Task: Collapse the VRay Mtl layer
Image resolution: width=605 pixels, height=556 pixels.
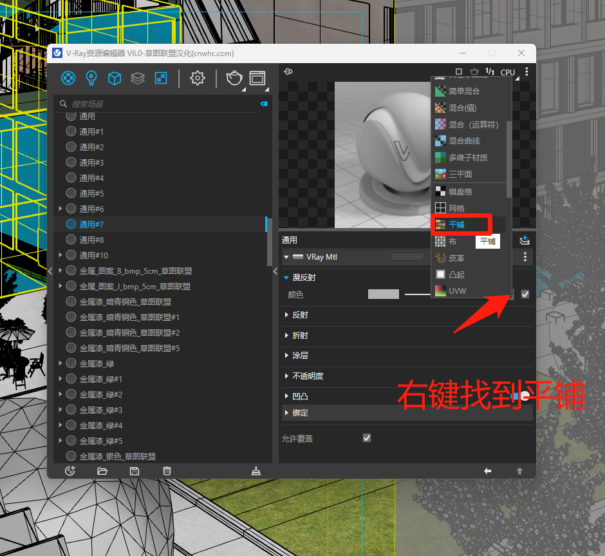Action: tap(286, 257)
